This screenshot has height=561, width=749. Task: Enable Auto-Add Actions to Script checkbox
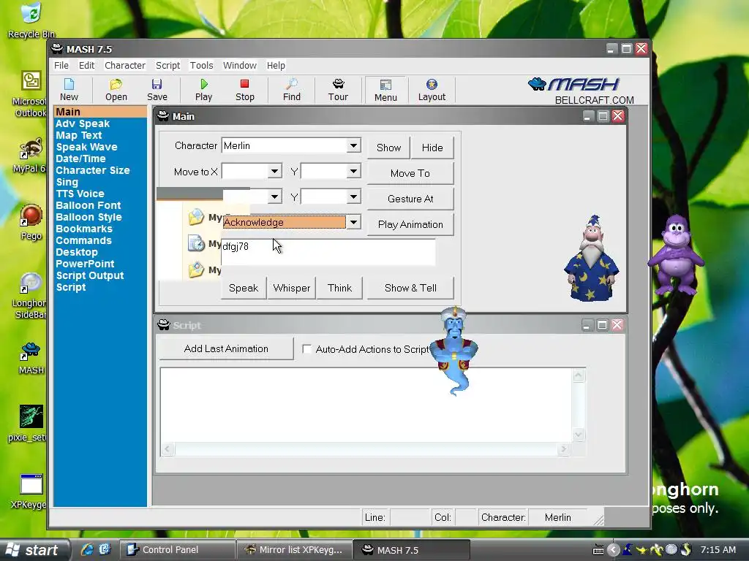(306, 349)
